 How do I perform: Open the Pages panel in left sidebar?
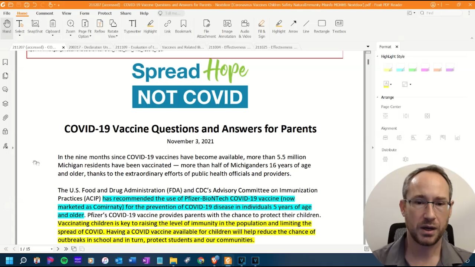point(5,76)
